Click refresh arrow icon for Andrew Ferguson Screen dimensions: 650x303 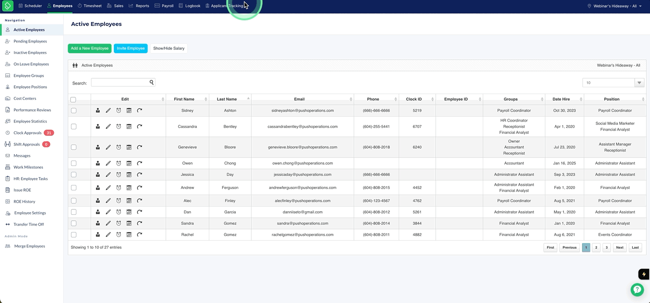tap(140, 188)
